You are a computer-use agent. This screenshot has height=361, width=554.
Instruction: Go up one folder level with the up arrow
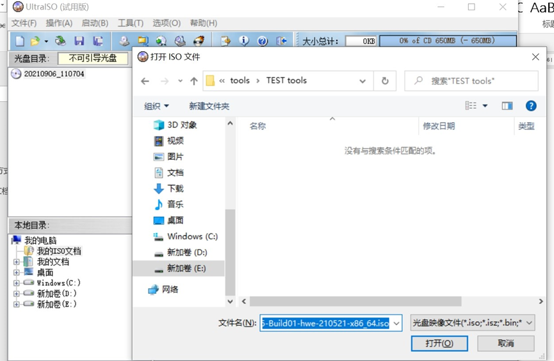click(x=194, y=81)
